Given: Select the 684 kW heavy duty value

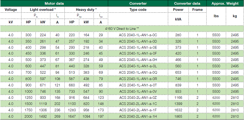Looking at the screenshot, I should coord(86,98).
